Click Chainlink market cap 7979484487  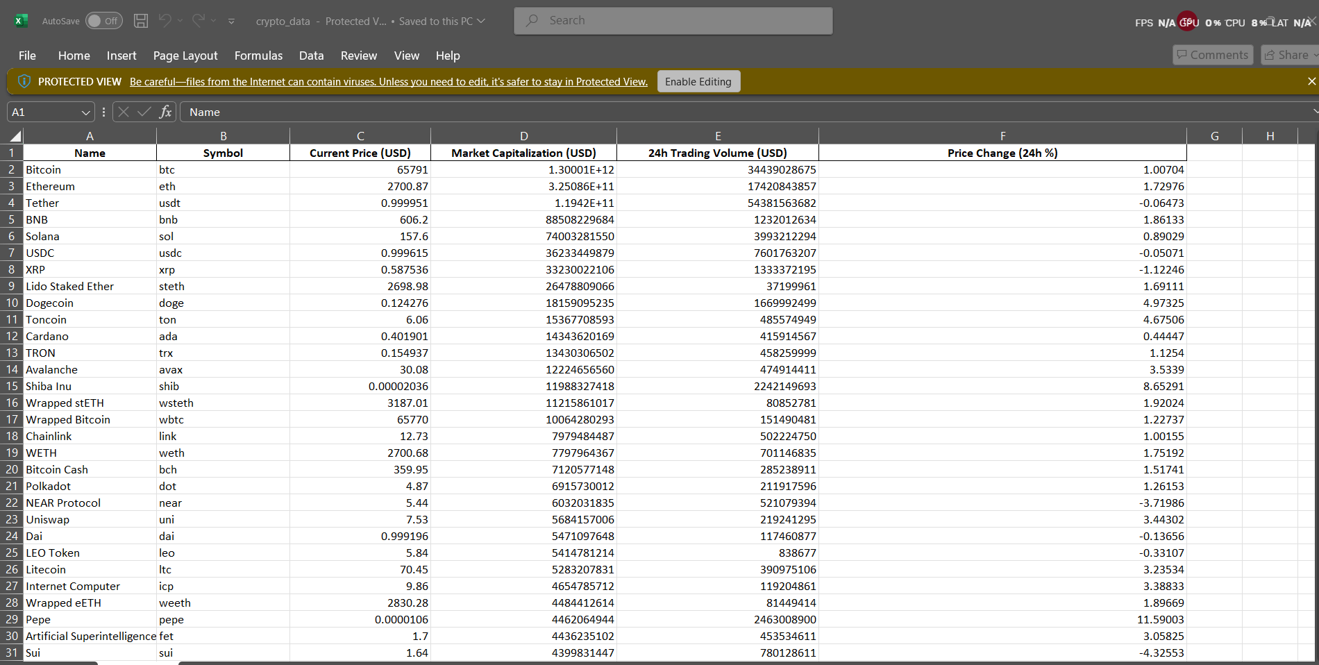(x=523, y=436)
